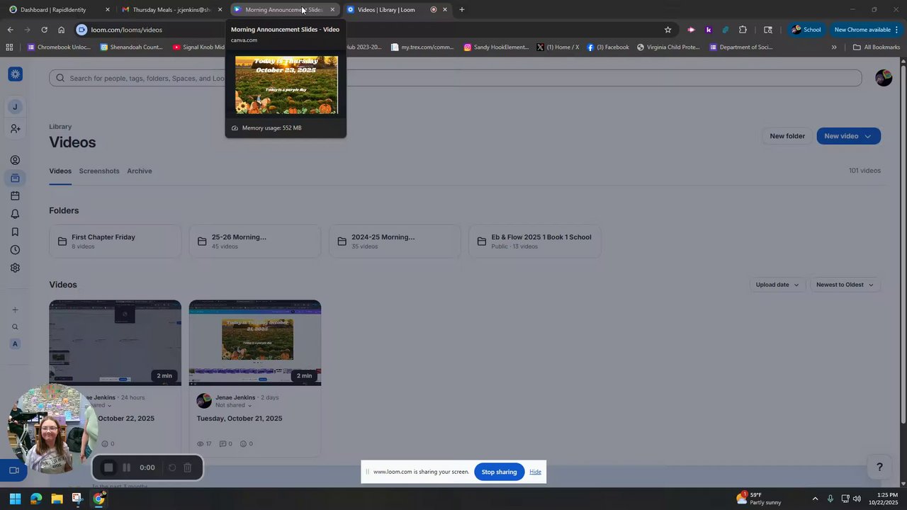Click the small search icon in the sidebar

point(15,327)
